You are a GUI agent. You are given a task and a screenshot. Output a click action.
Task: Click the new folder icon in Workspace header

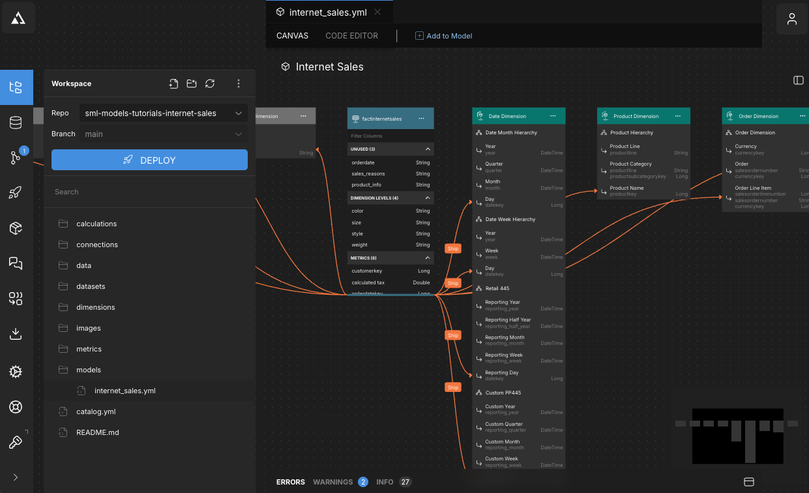[x=192, y=83]
